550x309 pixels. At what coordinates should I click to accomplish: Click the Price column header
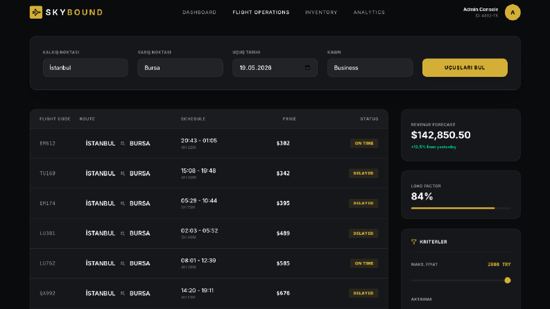289,119
